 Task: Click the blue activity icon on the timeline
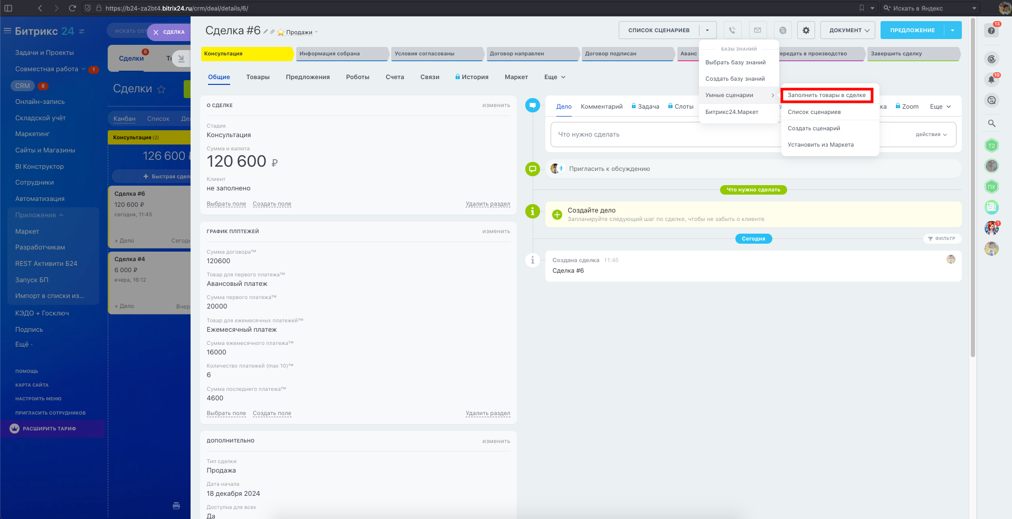pos(533,105)
